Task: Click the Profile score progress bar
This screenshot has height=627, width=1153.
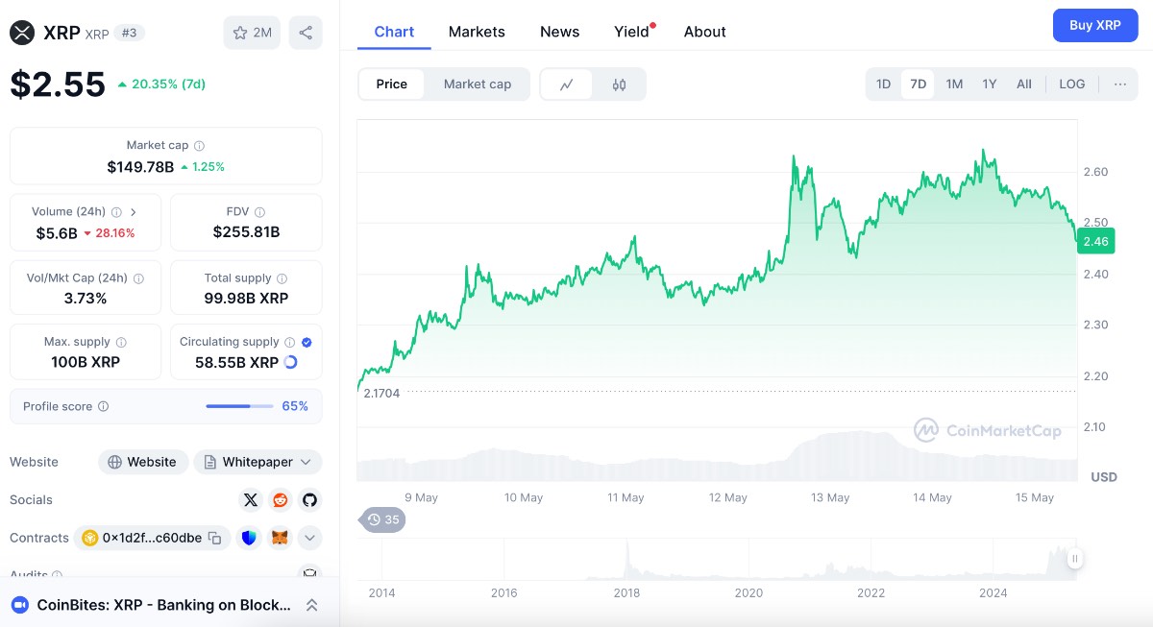Action: [239, 406]
